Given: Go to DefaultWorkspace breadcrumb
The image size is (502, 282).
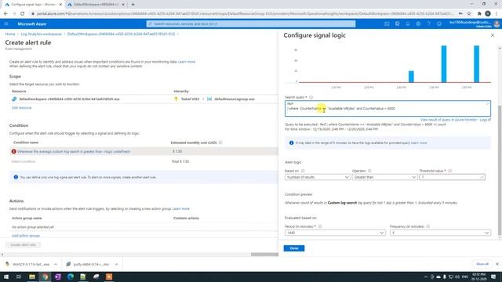Looking at the screenshot, I should (x=121, y=34).
